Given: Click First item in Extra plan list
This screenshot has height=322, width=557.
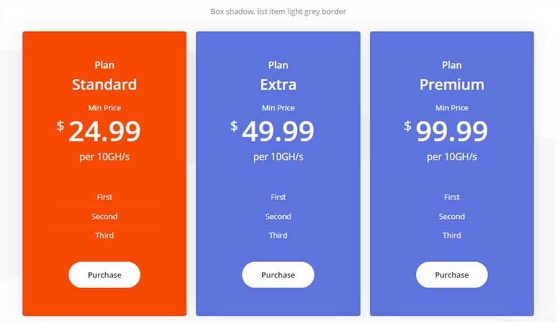Looking at the screenshot, I should pyautogui.click(x=278, y=197).
